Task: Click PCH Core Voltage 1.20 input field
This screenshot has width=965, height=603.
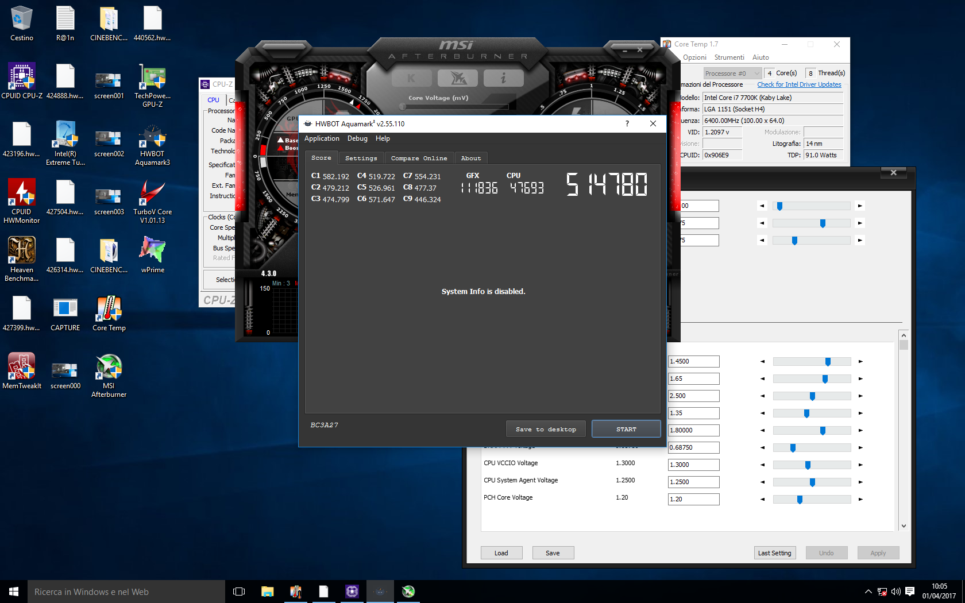Action: click(x=693, y=500)
